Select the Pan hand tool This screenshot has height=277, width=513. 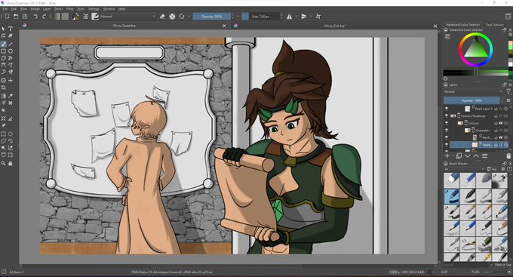click(11, 163)
